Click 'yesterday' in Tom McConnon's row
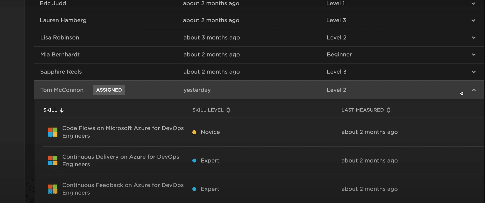 click(197, 90)
